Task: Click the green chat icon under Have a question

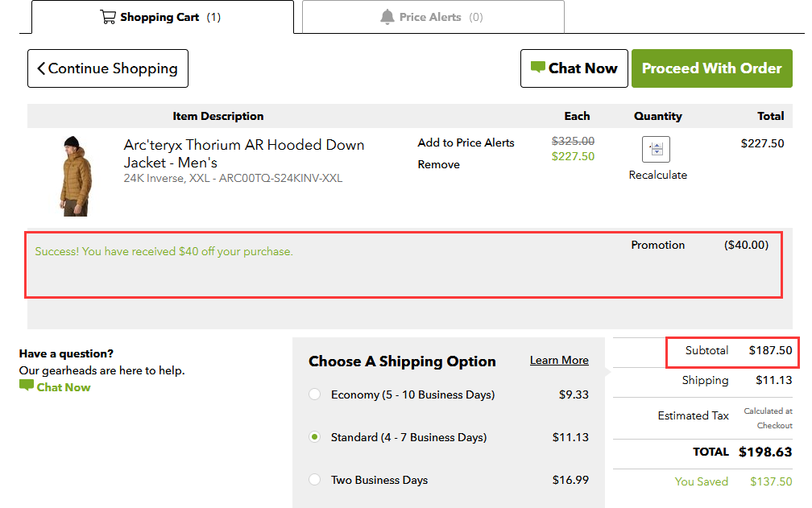Action: tap(27, 386)
